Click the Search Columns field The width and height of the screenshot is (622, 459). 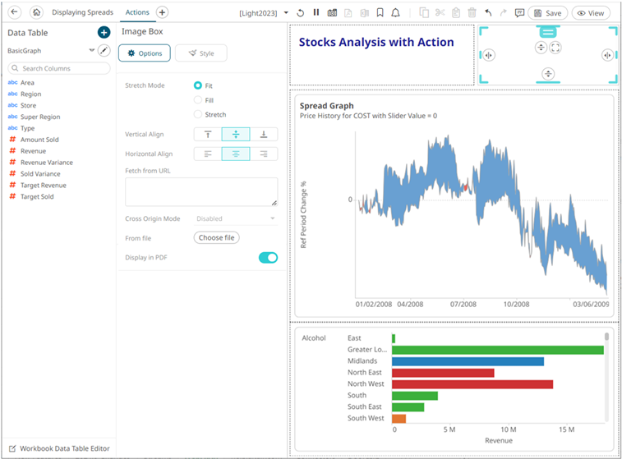point(58,68)
